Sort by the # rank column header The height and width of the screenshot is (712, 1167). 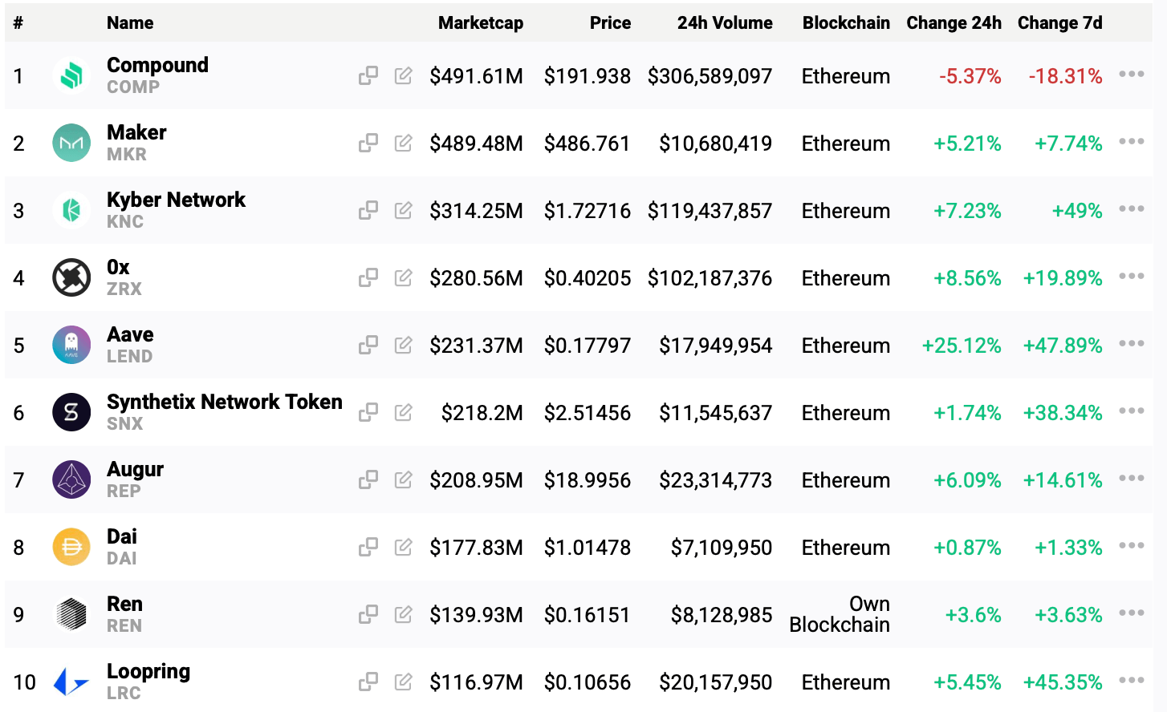point(18,22)
